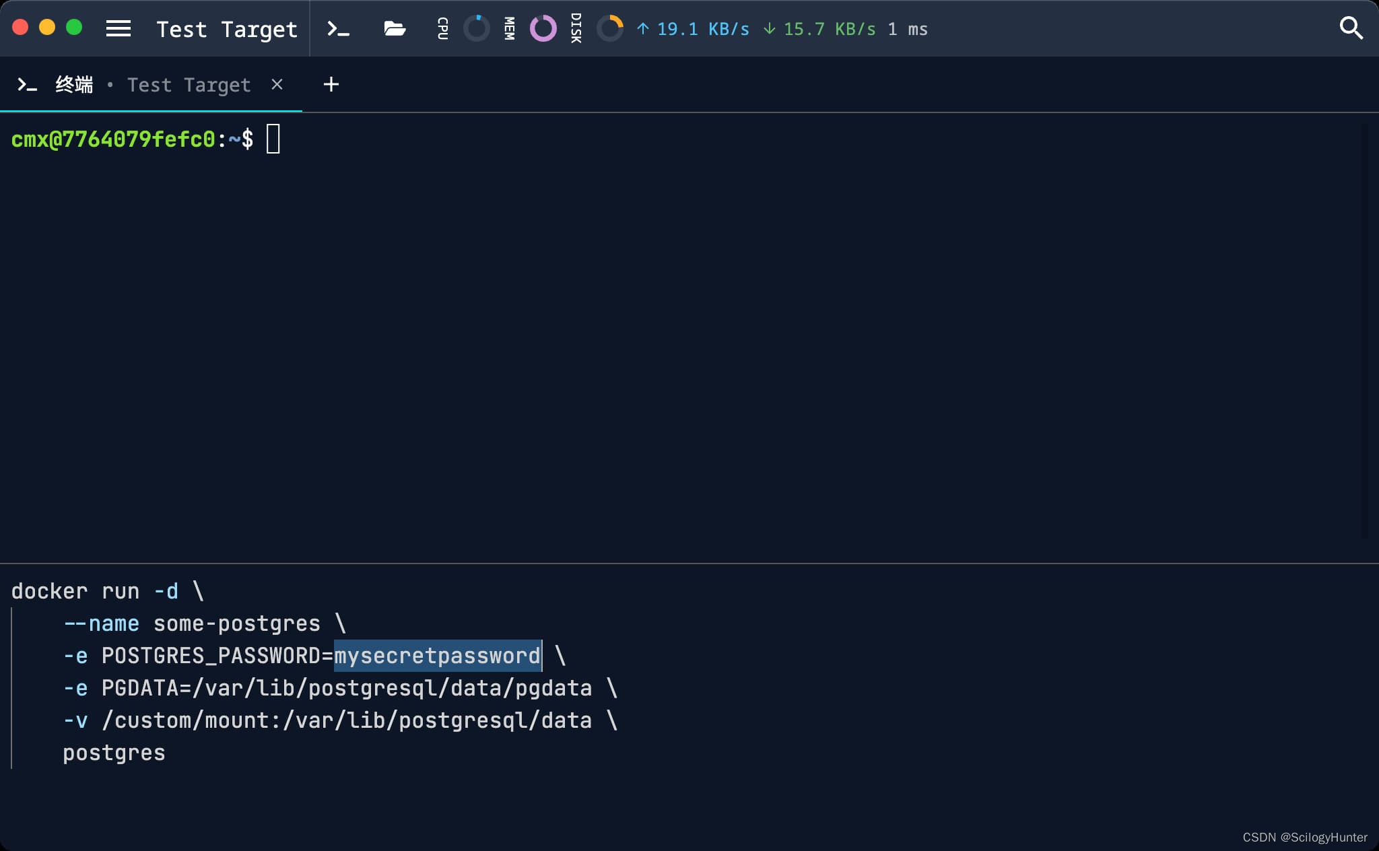Click the terminal prompt cmx@7764079fefc0

pos(113,139)
